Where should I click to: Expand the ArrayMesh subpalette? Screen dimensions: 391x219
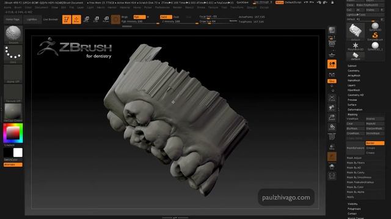pyautogui.click(x=354, y=75)
